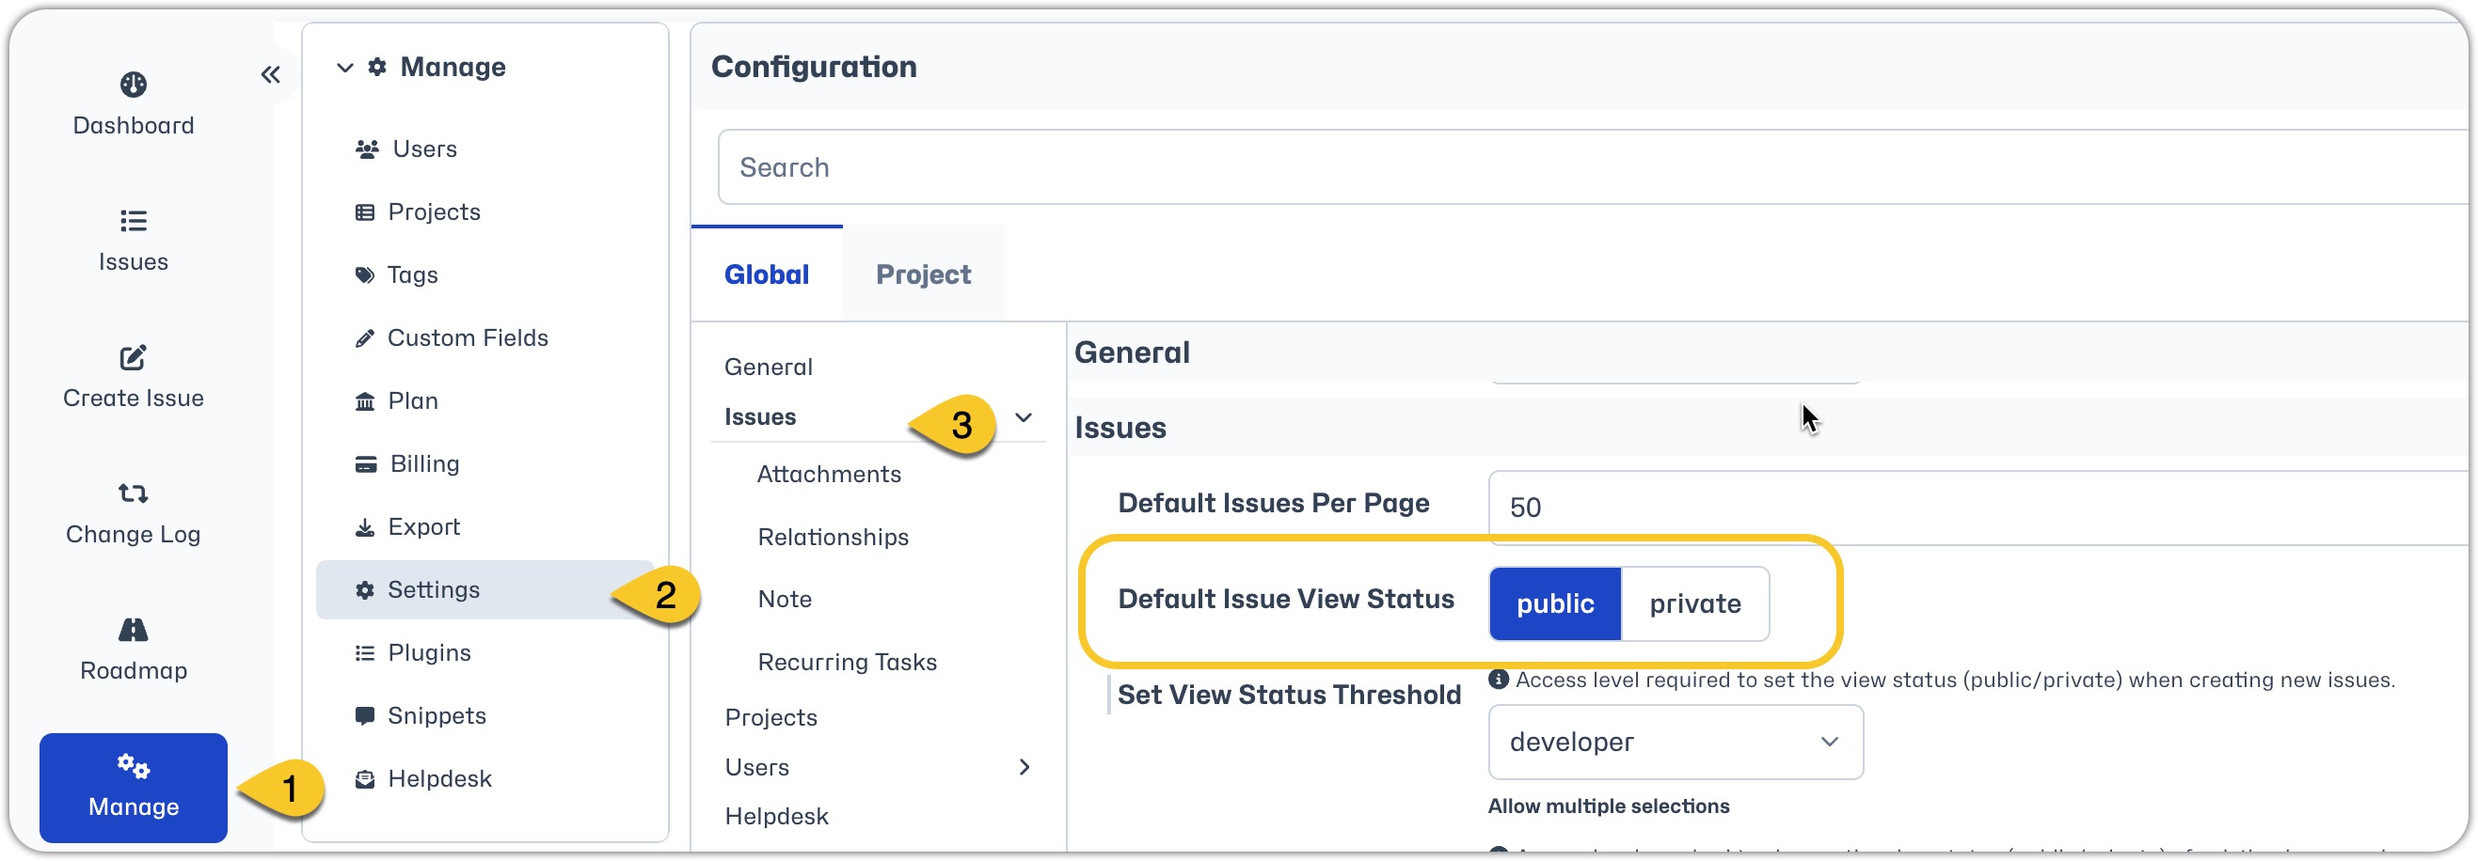Click the Manage gears icon
The width and height of the screenshot is (2478, 861).
coord(133,766)
